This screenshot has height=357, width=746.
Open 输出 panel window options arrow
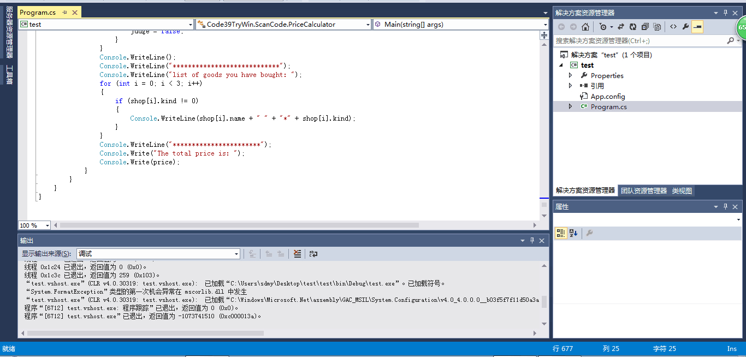point(522,240)
